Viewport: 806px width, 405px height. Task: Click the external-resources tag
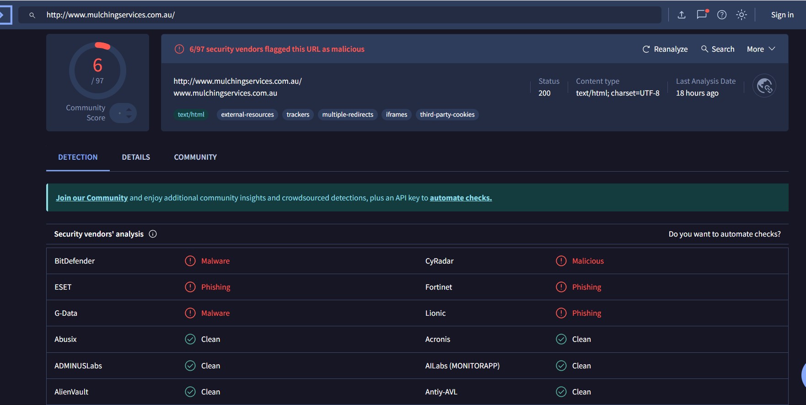click(247, 114)
